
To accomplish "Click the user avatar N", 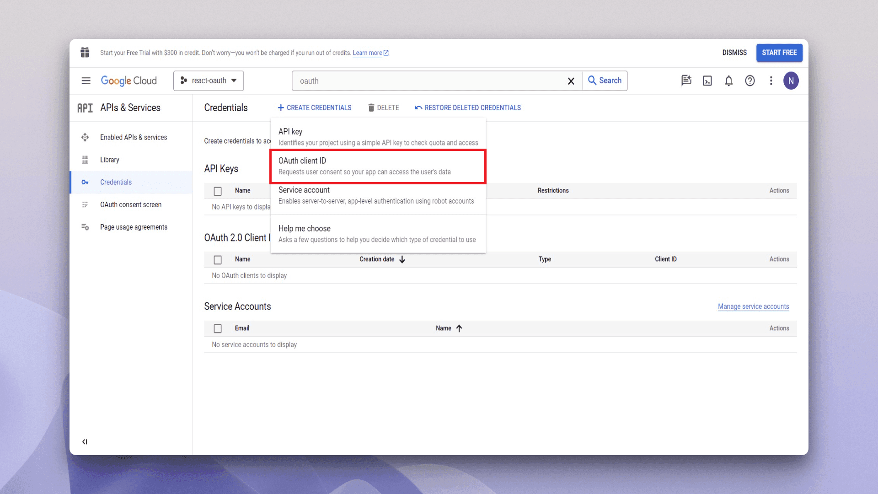I will click(x=791, y=81).
